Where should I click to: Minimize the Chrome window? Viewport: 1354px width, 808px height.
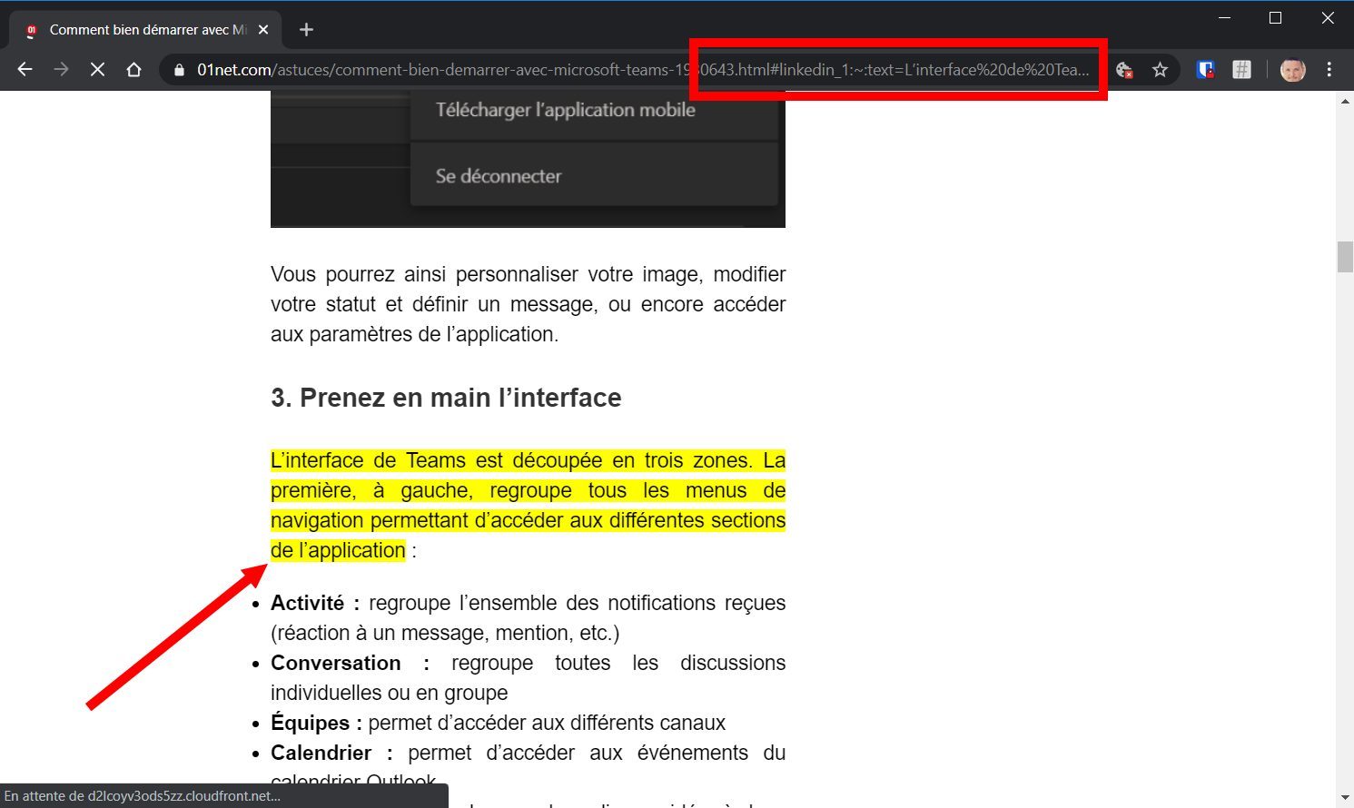[x=1224, y=17]
